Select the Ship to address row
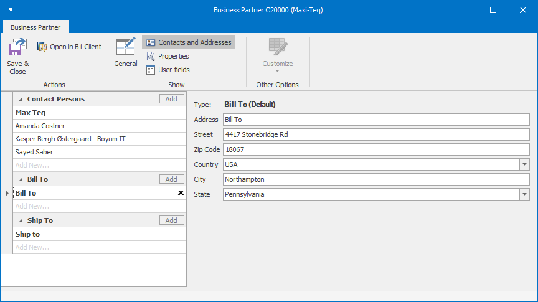This screenshot has width=538, height=302. (100, 234)
